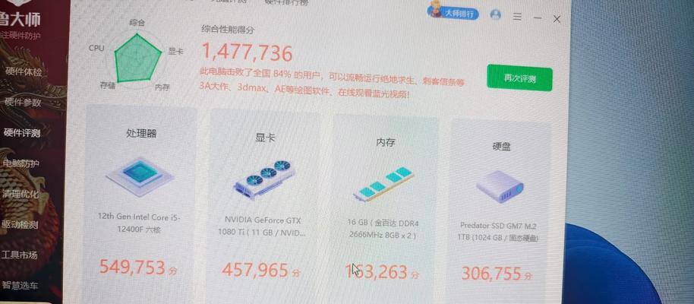Click the hard disk drive icon
This screenshot has height=304, width=694.
(500, 187)
